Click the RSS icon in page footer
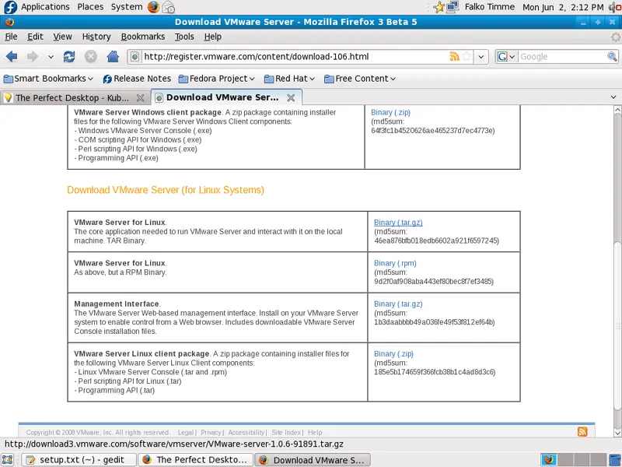 582,432
